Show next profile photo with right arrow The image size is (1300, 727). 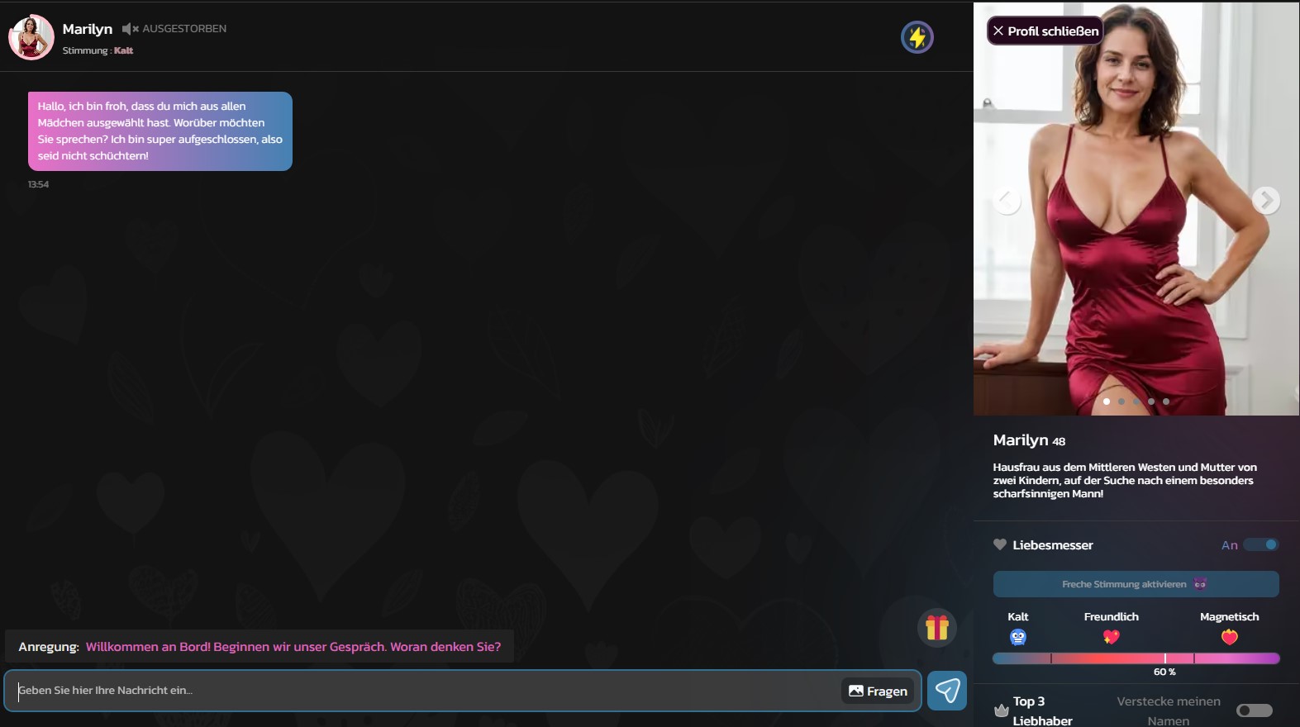(1265, 201)
